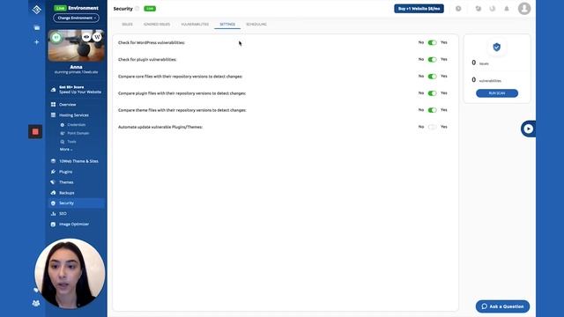Toggle Compare plugin files switch
This screenshot has width=564, height=317.
click(x=433, y=93)
